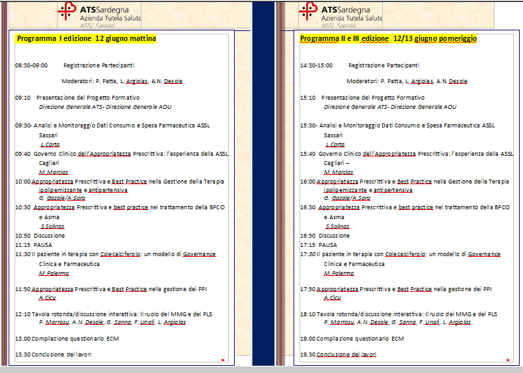Click the "16:30 Appropriatezza ... BPCO" line
This screenshot has width=523, height=373.
(x=405, y=207)
